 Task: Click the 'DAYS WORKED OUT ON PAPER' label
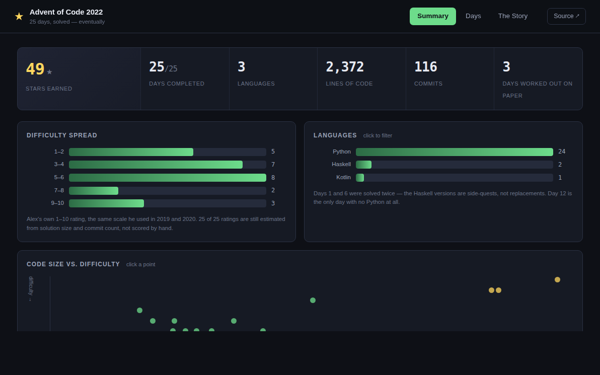click(537, 90)
